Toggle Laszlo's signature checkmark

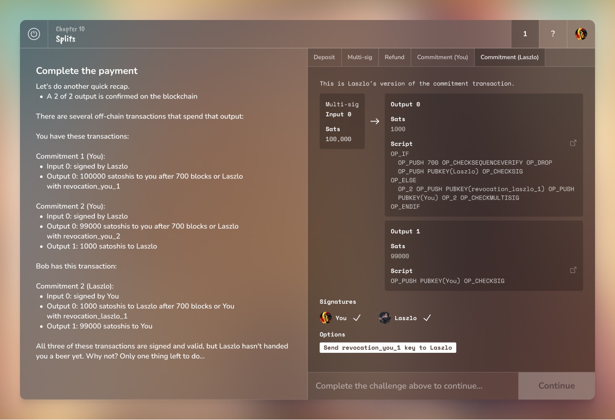click(427, 317)
